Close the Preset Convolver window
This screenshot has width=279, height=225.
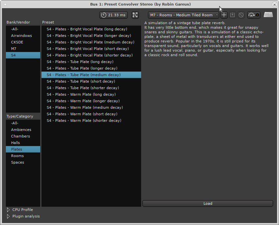coord(274,4)
